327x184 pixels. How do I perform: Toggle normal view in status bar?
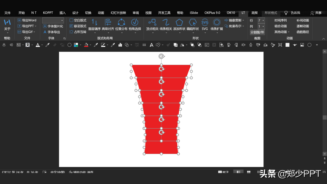[x=238, y=172]
